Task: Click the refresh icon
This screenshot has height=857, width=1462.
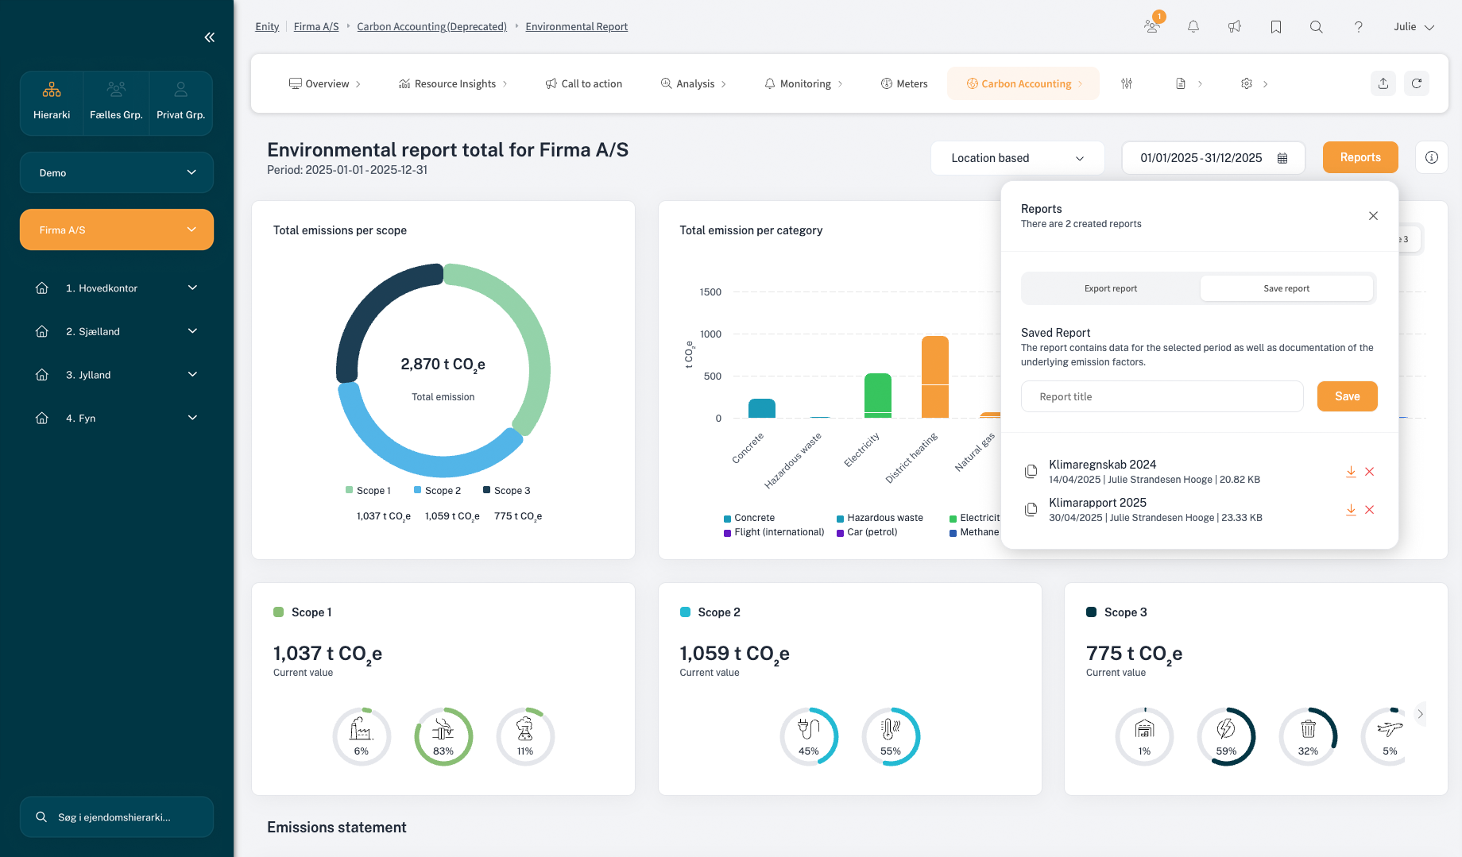Action: click(x=1417, y=83)
